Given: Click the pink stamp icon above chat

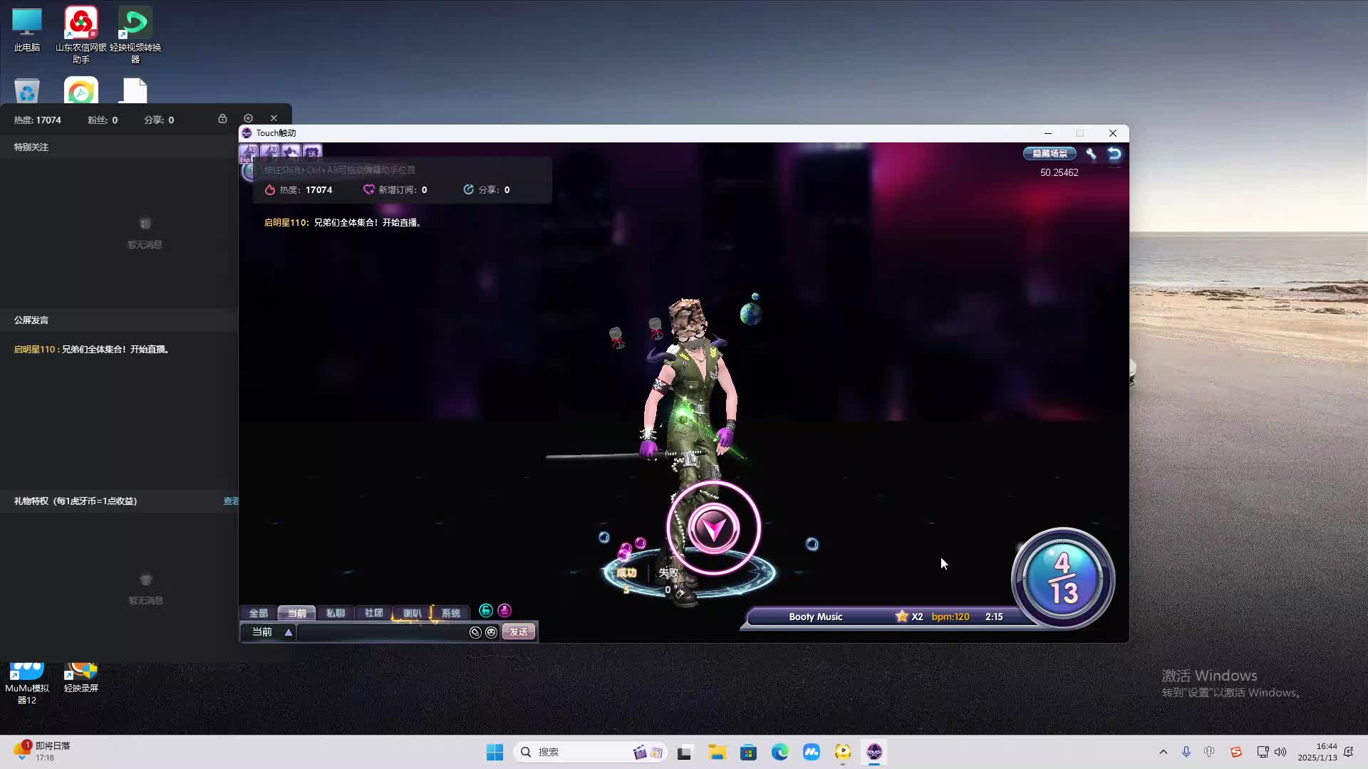Looking at the screenshot, I should coord(504,610).
